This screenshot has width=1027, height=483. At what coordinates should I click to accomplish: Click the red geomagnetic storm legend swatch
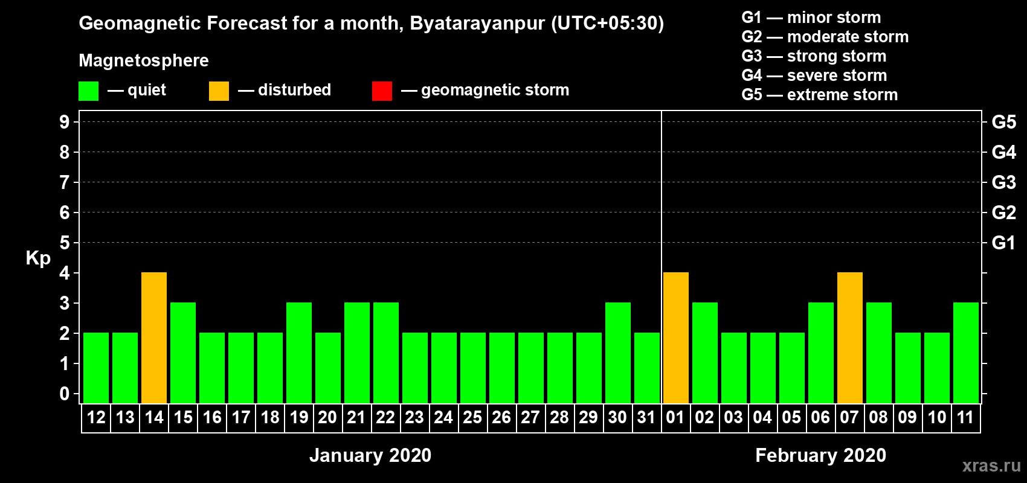(x=382, y=91)
